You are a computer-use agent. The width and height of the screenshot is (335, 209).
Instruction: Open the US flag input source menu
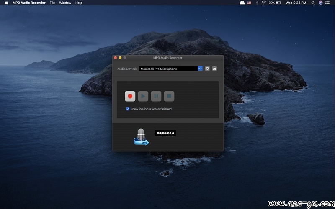[x=249, y=3]
